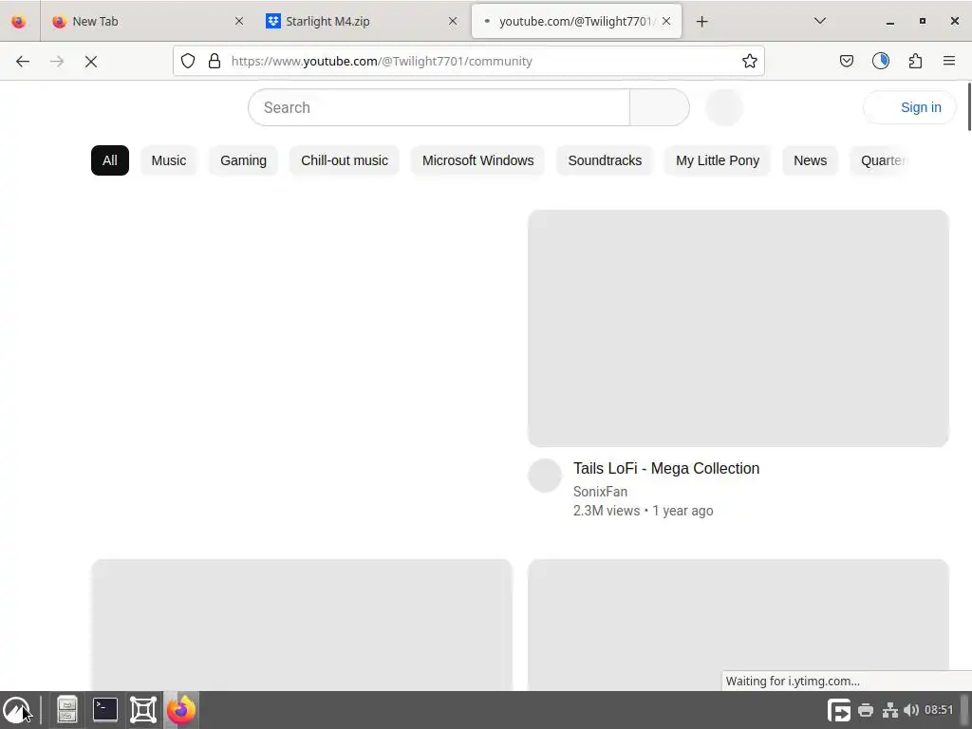Go back to the previous page
Image resolution: width=972 pixels, height=729 pixels.
tap(23, 61)
